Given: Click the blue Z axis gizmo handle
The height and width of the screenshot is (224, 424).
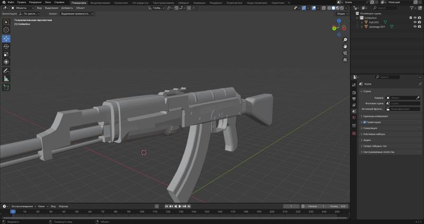Looking at the screenshot, I should 339,21.
